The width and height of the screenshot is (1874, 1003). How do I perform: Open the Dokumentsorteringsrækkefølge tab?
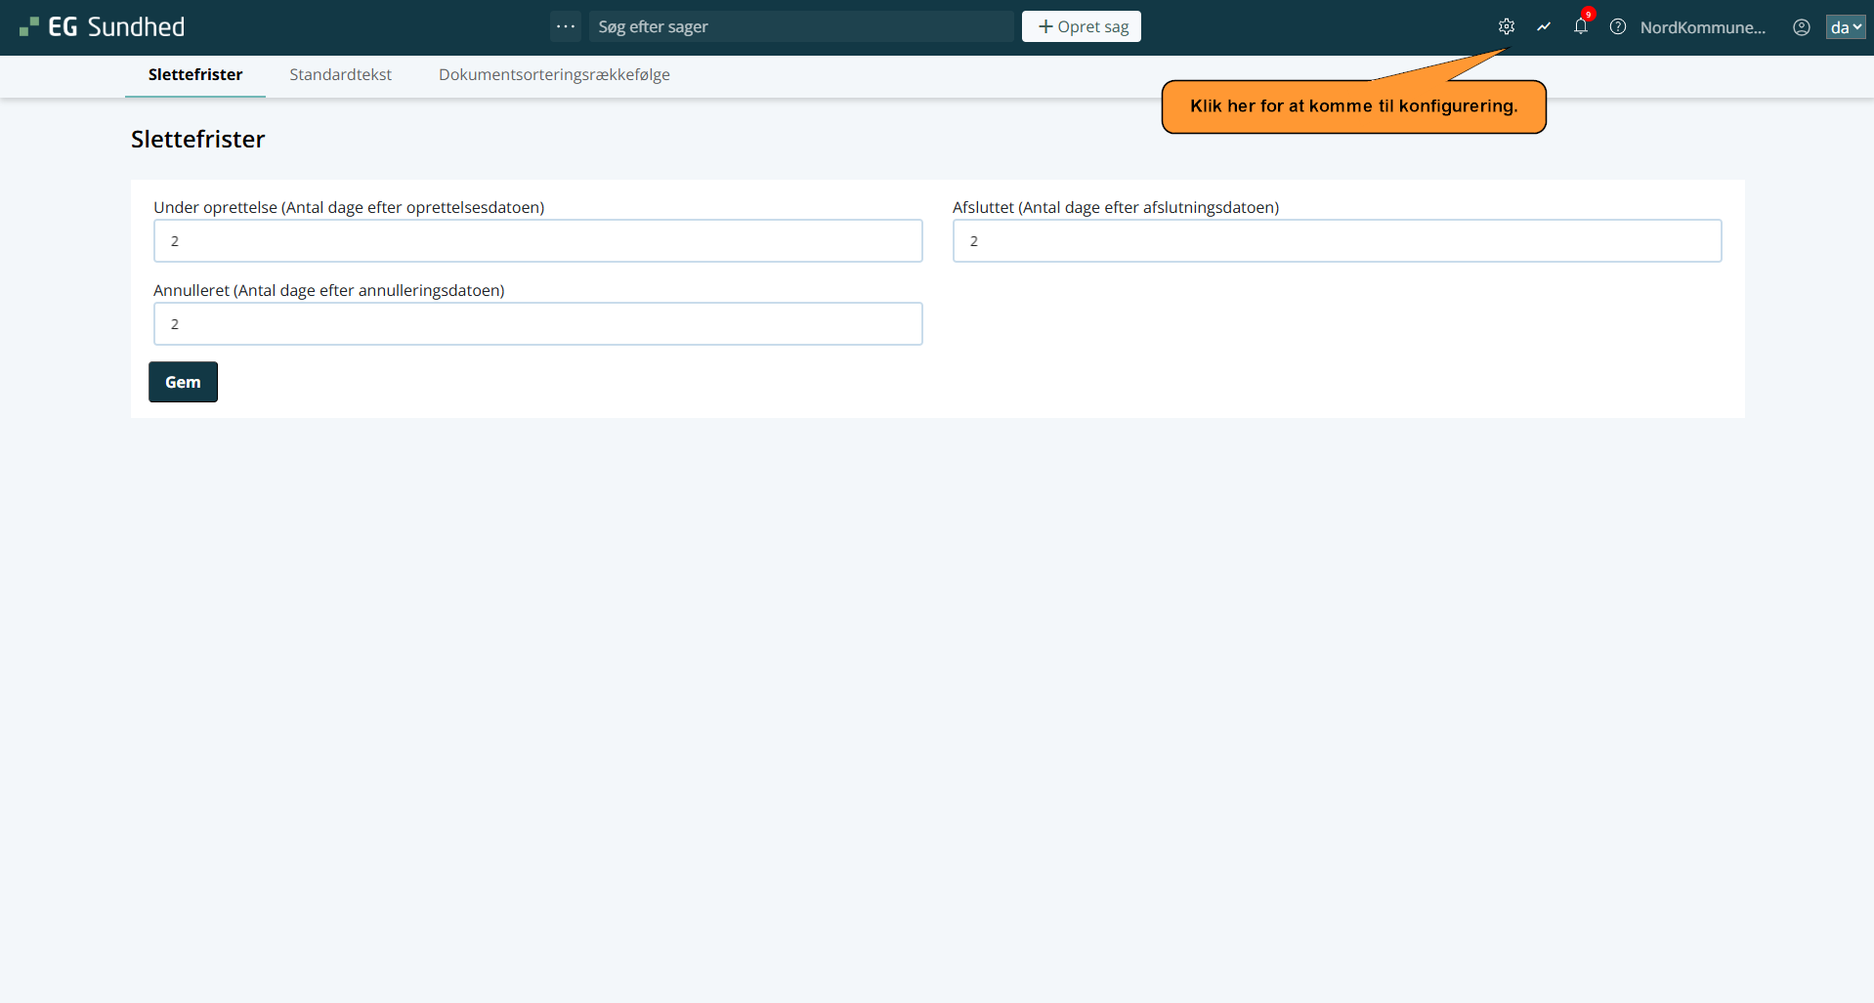pyautogui.click(x=554, y=75)
